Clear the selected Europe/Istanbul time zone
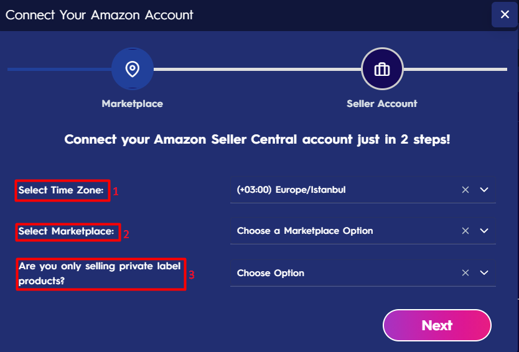Image resolution: width=519 pixels, height=352 pixels. [x=465, y=190]
